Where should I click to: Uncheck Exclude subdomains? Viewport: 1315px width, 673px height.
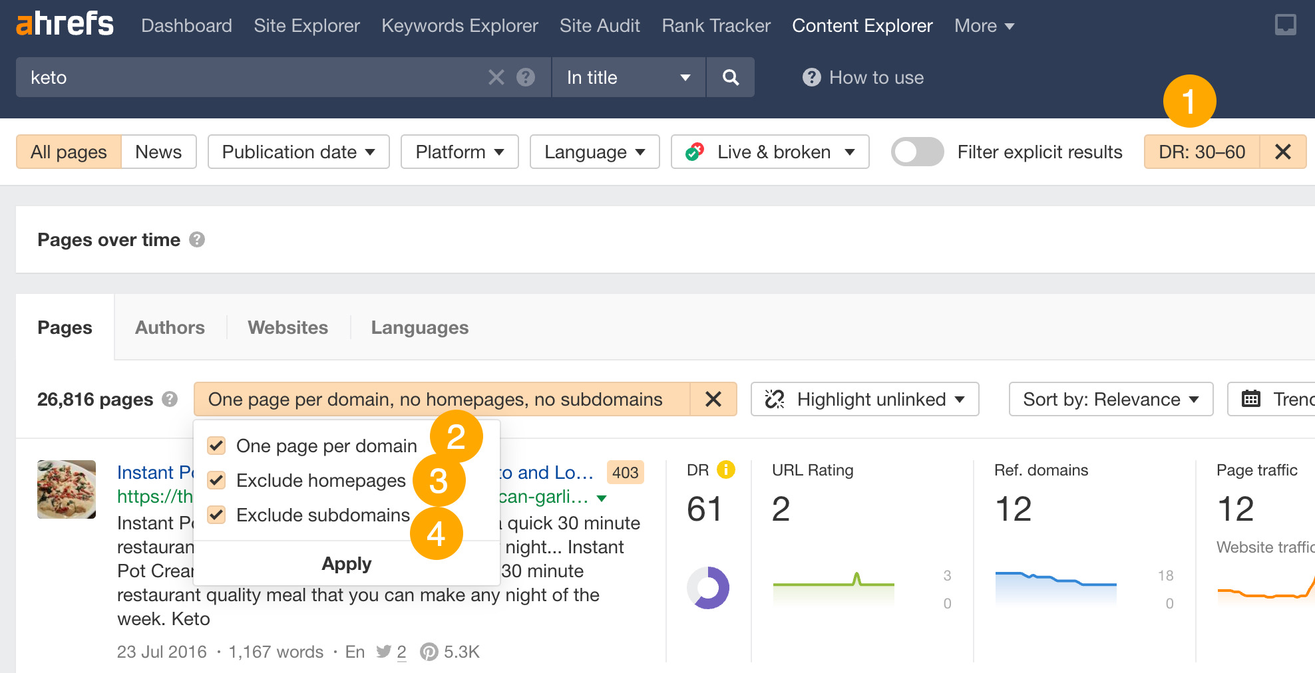[x=216, y=515]
